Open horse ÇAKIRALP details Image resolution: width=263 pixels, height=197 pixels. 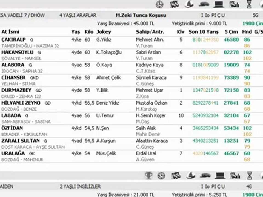point(14,40)
